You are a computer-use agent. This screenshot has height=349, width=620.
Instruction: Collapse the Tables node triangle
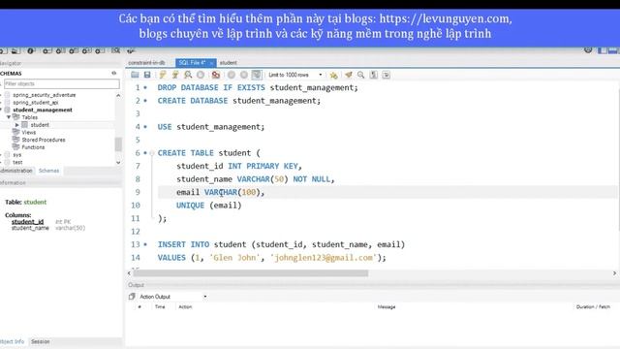(9, 117)
